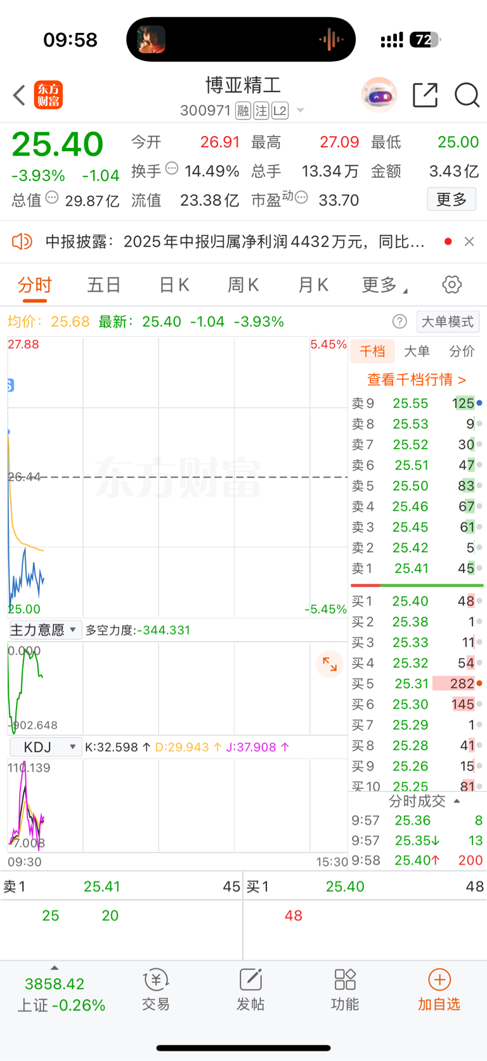Select 卖4 row at 25.46
This screenshot has height=1061, width=487.
pyautogui.click(x=417, y=507)
